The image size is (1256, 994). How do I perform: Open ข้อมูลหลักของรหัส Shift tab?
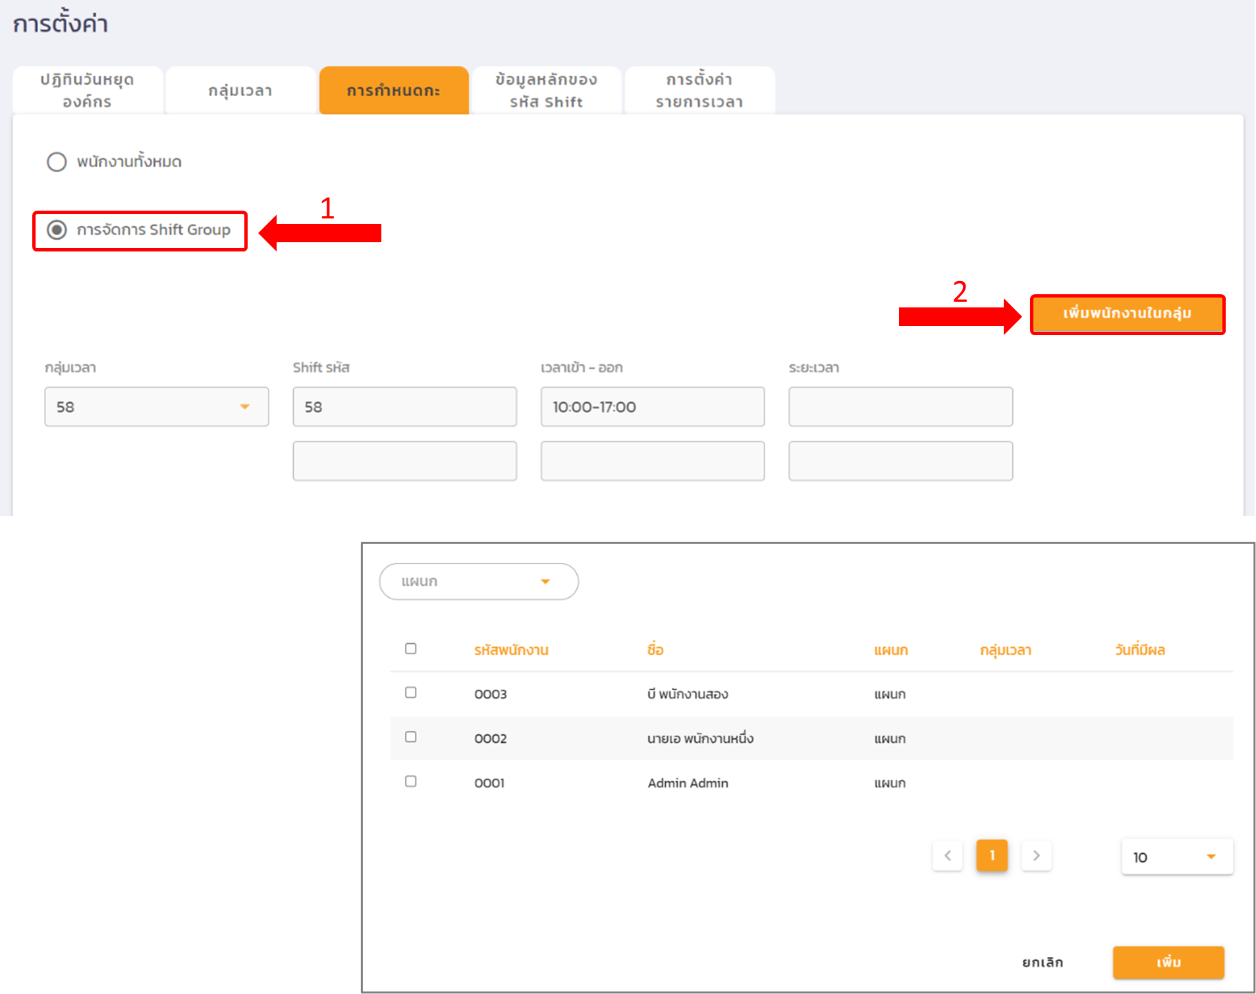point(546,91)
